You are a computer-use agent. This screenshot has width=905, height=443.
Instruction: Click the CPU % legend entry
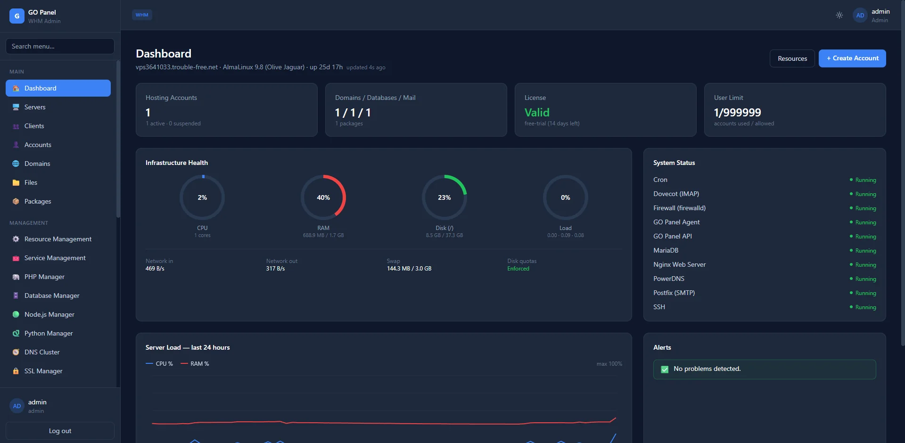point(159,364)
